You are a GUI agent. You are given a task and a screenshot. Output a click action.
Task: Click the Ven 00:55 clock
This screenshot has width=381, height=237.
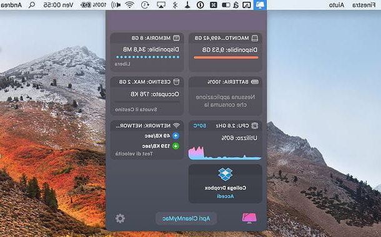click(58, 5)
